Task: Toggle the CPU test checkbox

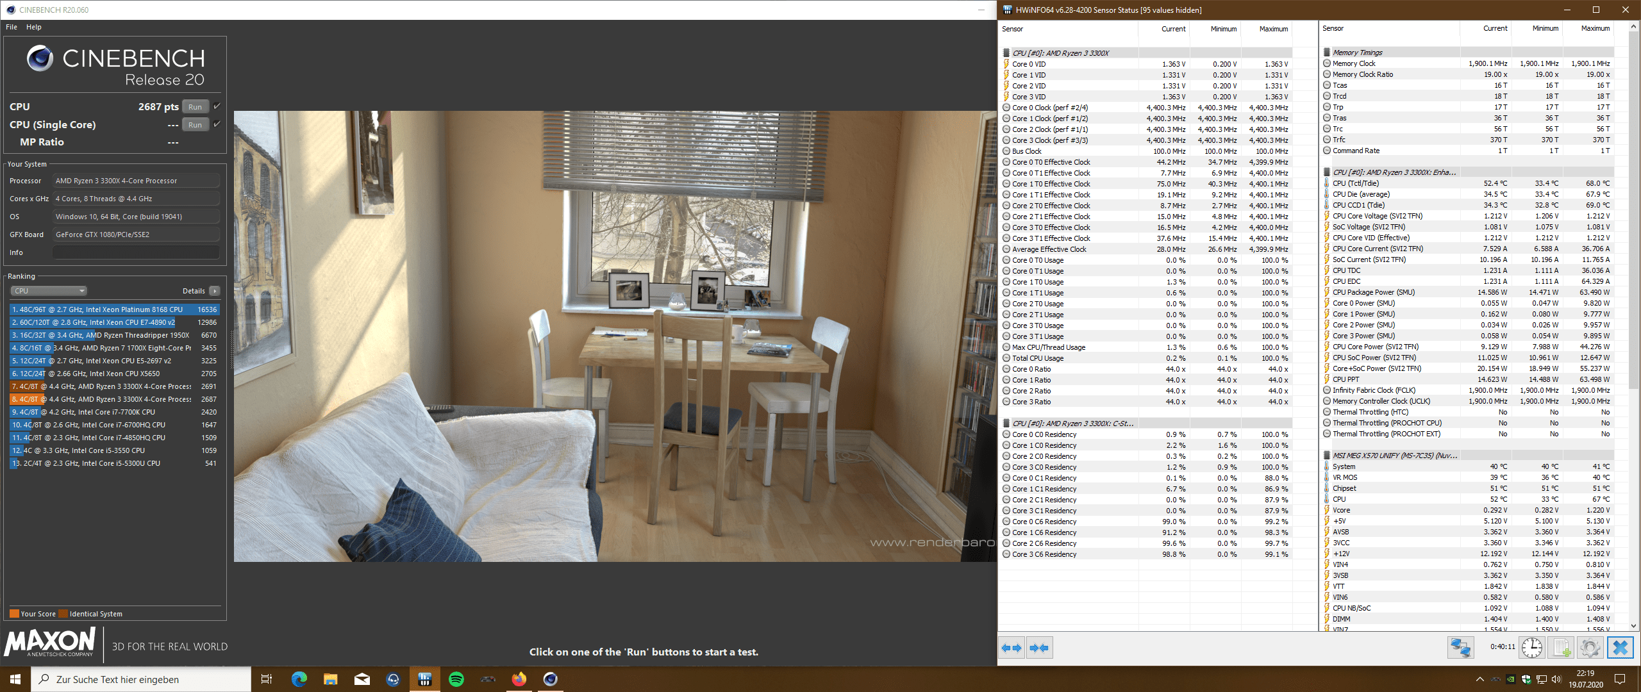Action: 217,106
